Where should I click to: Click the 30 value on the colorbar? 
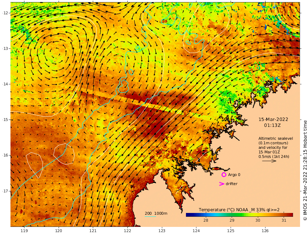coord(258,220)
